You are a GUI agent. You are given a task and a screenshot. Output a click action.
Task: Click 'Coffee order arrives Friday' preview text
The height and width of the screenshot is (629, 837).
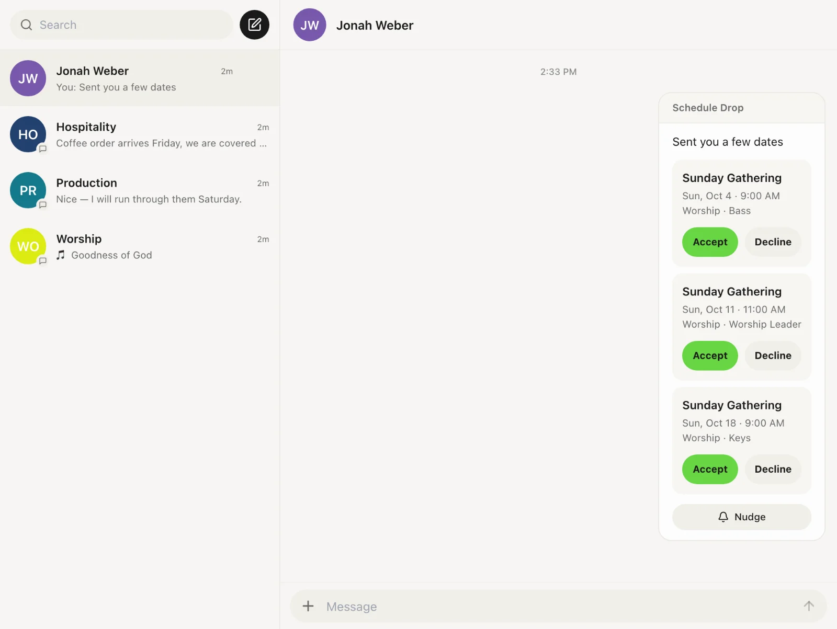click(x=161, y=143)
